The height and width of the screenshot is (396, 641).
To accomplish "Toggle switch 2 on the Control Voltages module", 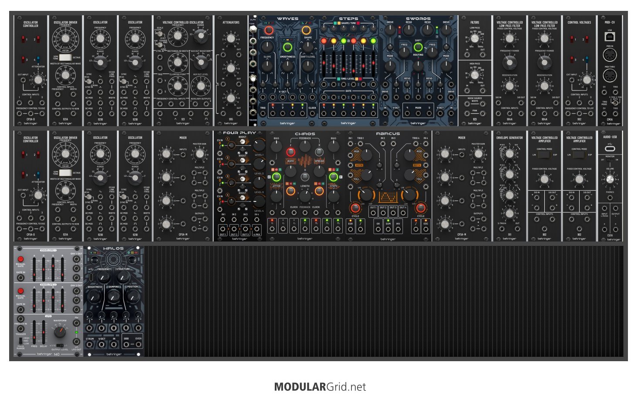I will (x=587, y=40).
